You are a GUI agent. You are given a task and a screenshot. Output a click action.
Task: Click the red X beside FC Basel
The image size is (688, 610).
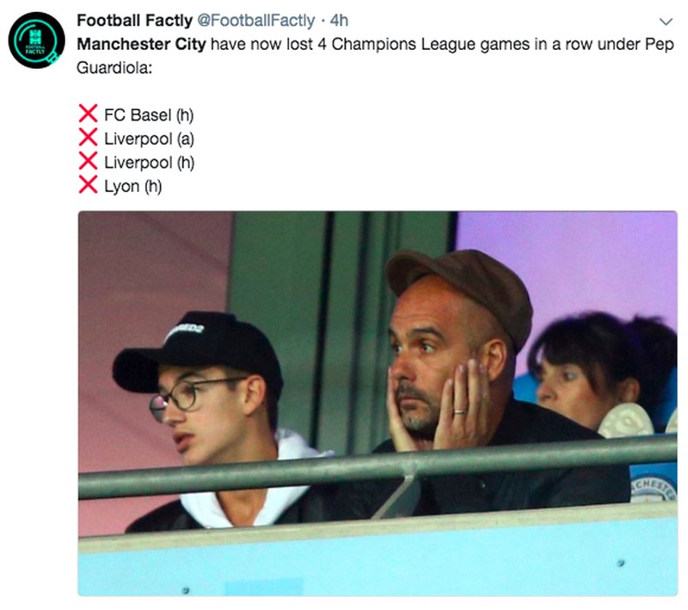pos(87,114)
